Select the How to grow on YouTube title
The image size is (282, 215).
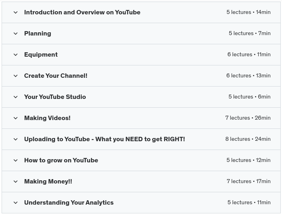[61, 160]
